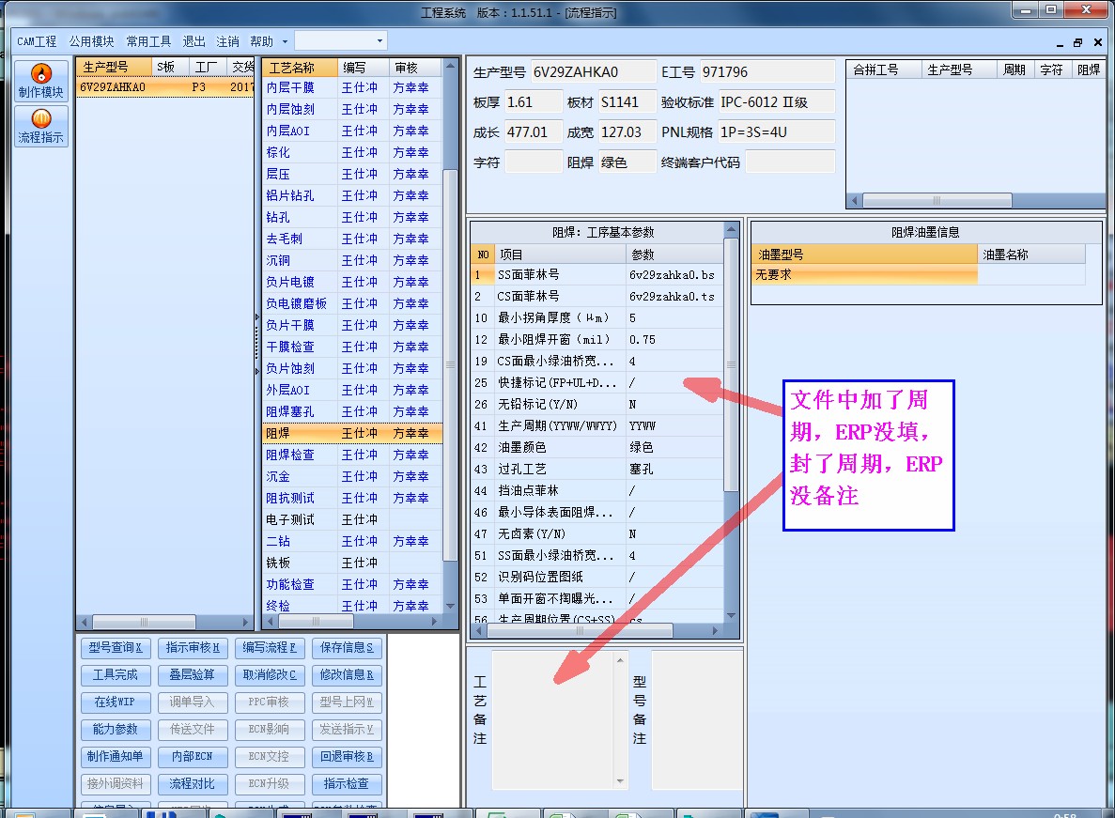
Task: Click the 工具完成 button
Action: pos(116,674)
